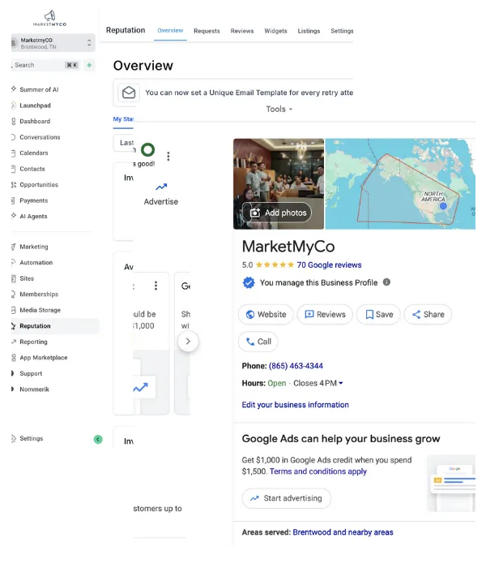486x568 pixels.
Task: Open Launchpad in sidebar
Action: (x=35, y=105)
